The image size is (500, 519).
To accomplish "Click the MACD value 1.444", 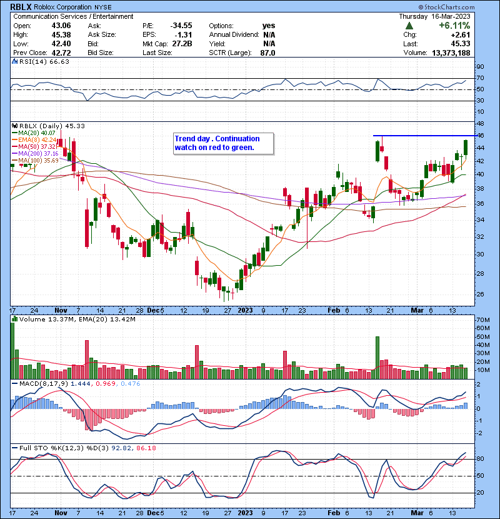I will (81, 384).
